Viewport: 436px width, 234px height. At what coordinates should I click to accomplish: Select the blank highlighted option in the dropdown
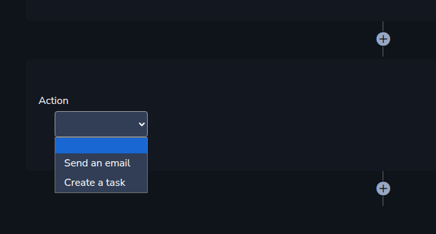click(x=102, y=146)
